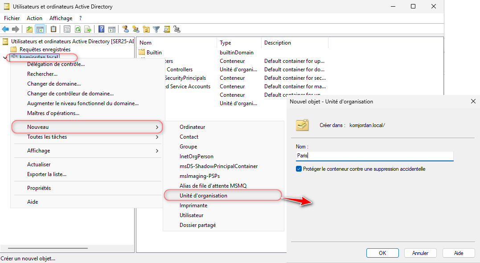Open Propriétés from context menu
The width and height of the screenshot is (480, 263).
[x=39, y=188]
